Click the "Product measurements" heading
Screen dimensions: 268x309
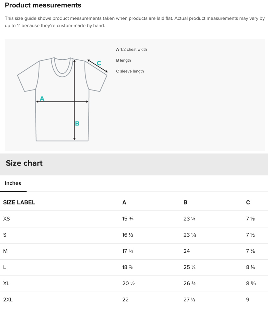click(x=43, y=5)
